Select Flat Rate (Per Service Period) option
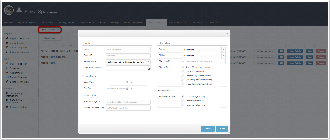The image size is (330, 140). (182, 80)
